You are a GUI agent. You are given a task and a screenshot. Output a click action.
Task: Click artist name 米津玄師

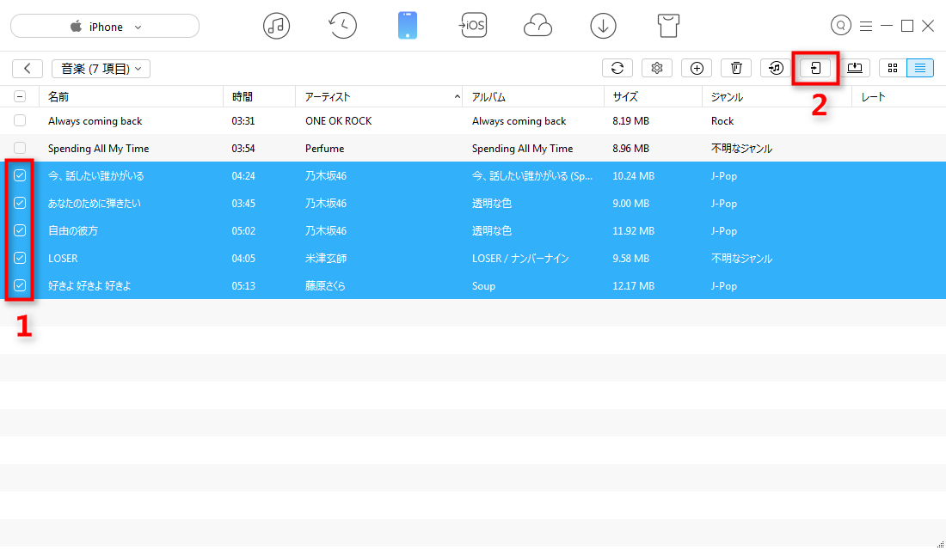click(x=326, y=258)
